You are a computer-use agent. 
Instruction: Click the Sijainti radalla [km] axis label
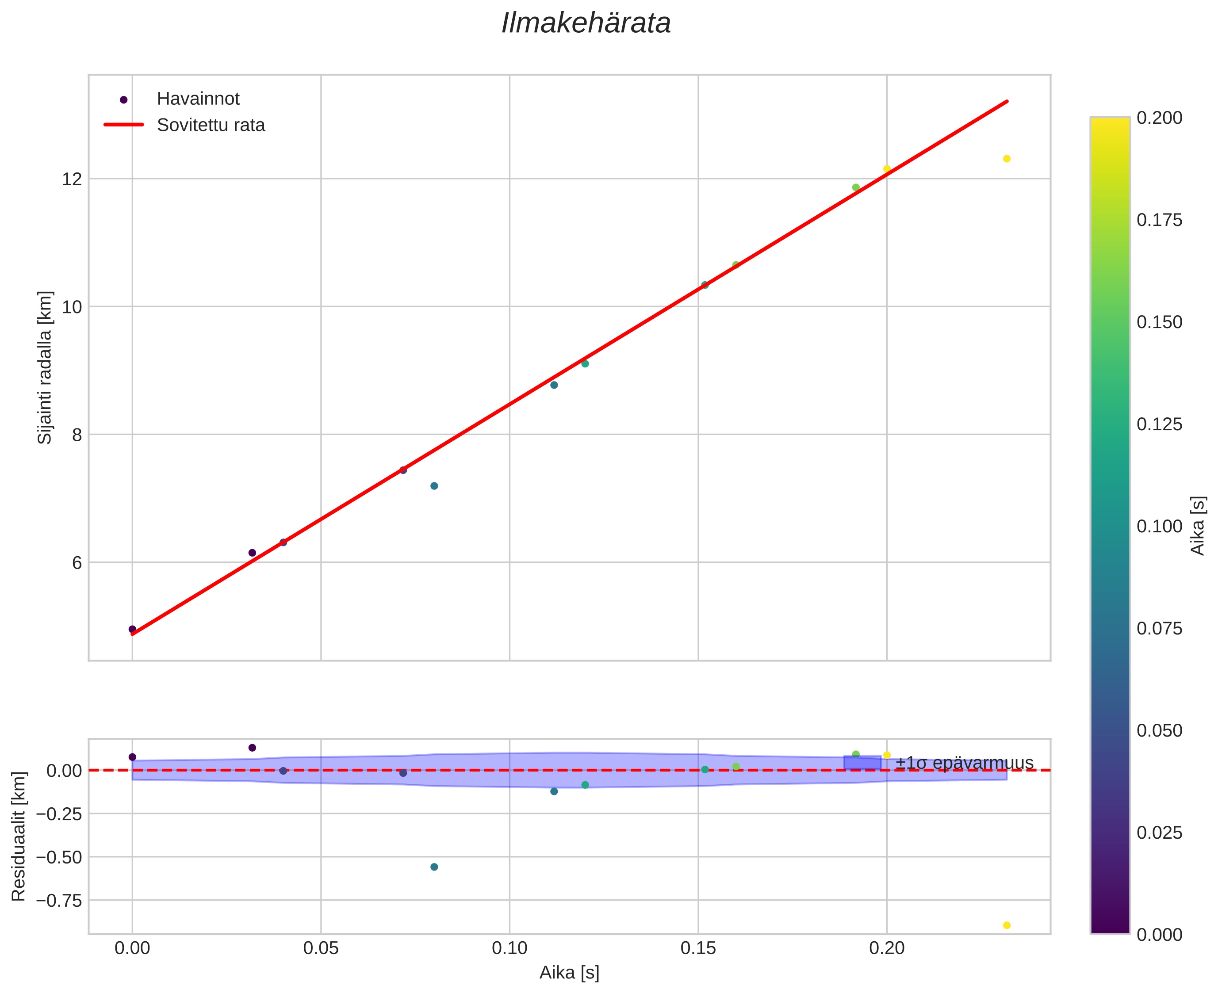coord(45,367)
